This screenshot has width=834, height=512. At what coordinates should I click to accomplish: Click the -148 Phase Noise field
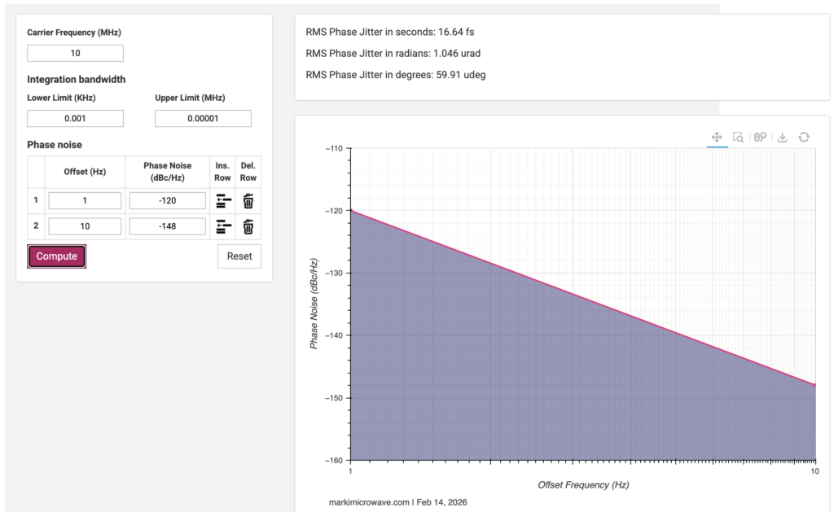tap(167, 226)
